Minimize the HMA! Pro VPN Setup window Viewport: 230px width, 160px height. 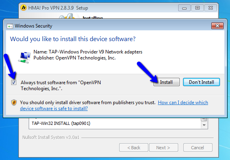(184, 8)
